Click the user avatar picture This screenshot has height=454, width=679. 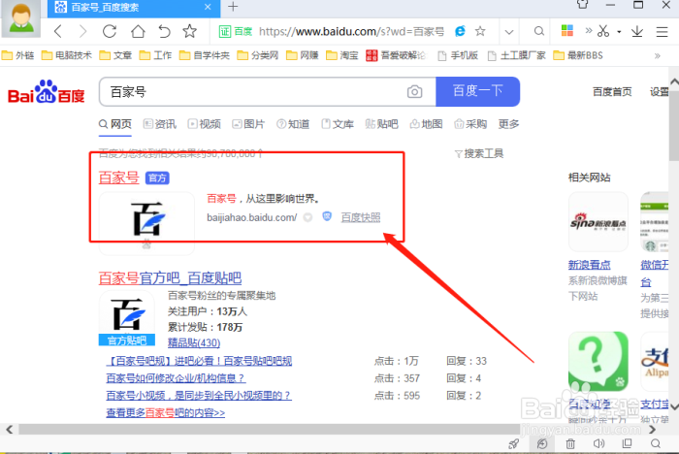coord(20,18)
